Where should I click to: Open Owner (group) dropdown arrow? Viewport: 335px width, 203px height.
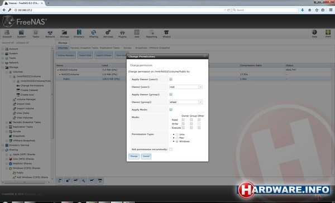[200, 102]
